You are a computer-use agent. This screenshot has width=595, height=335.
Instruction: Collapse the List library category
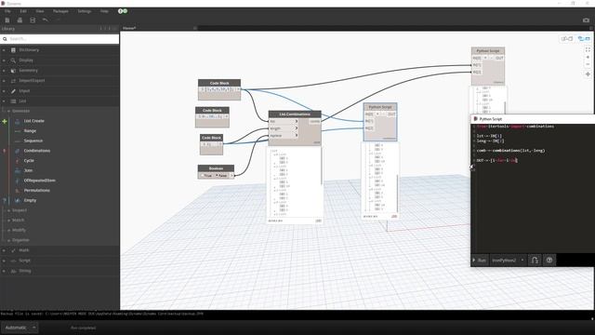(x=4, y=101)
